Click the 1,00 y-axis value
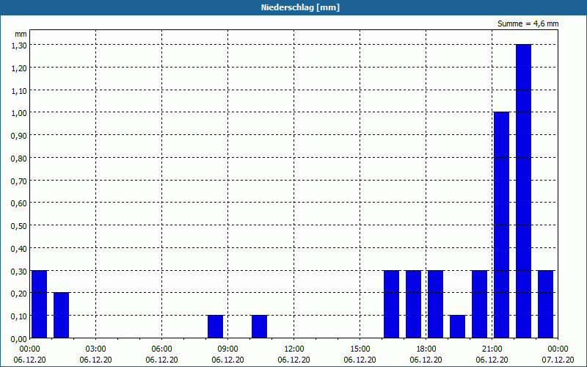 tap(19, 113)
